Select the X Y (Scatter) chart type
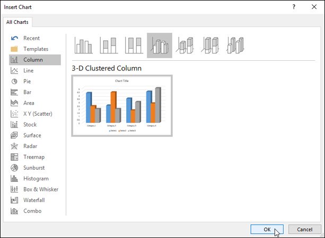 [x=38, y=114]
